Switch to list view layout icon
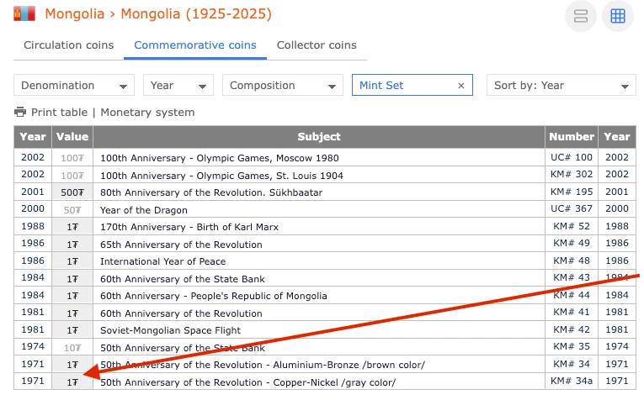The height and width of the screenshot is (400, 644). click(x=581, y=16)
